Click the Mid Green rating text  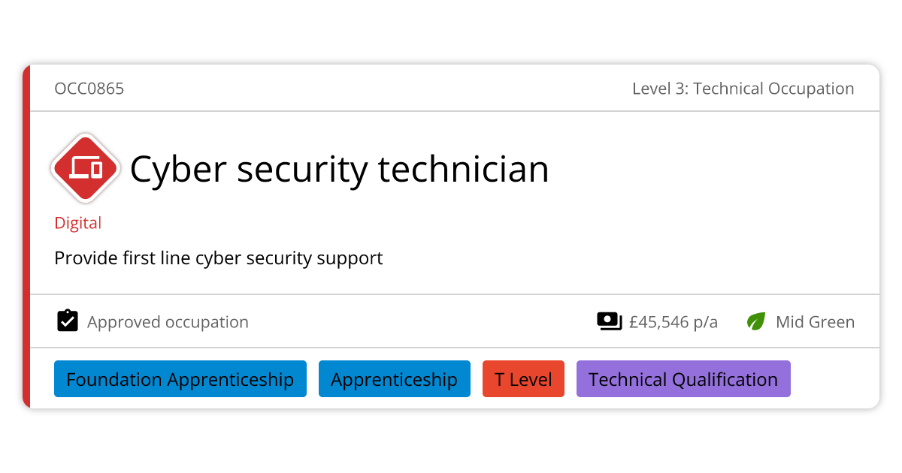pos(815,322)
